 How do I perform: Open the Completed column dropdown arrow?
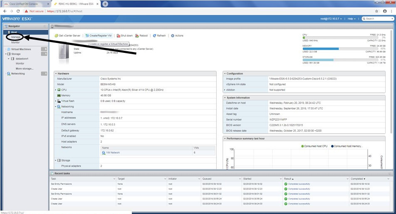point(388,179)
